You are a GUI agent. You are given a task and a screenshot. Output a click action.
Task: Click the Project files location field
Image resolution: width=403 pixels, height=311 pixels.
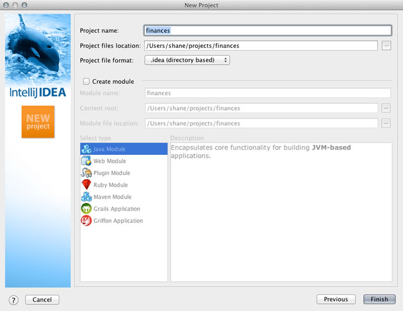tap(261, 45)
